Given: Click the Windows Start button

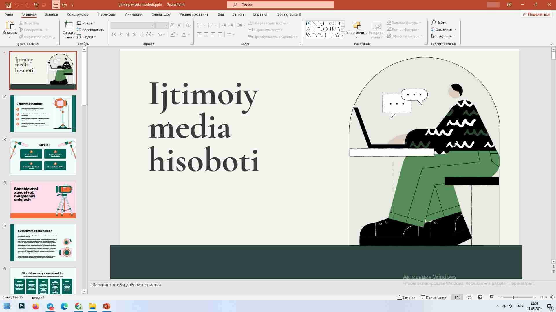Looking at the screenshot, I should pyautogui.click(x=7, y=306).
